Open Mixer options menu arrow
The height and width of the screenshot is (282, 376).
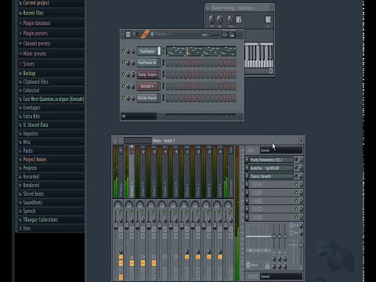(115, 141)
